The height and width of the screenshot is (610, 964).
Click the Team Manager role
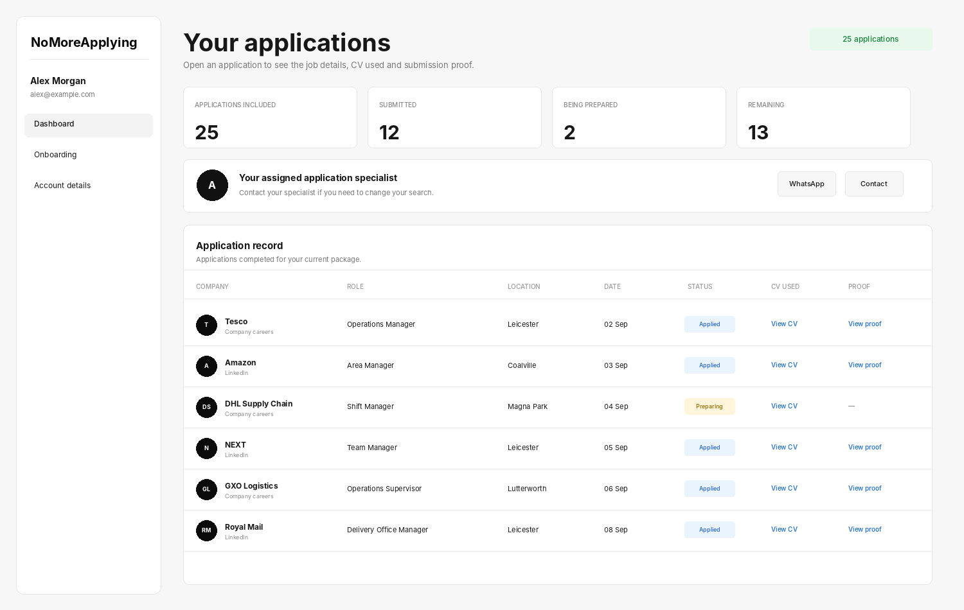(x=372, y=448)
